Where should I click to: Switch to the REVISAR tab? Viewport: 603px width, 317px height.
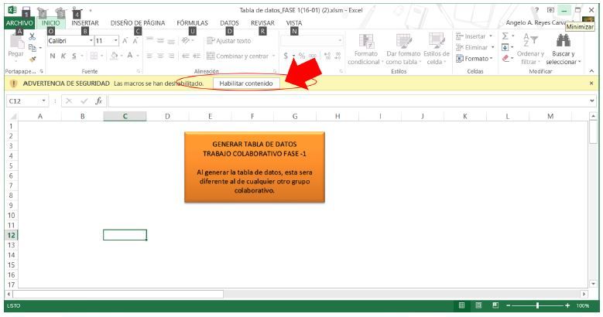pyautogui.click(x=262, y=23)
